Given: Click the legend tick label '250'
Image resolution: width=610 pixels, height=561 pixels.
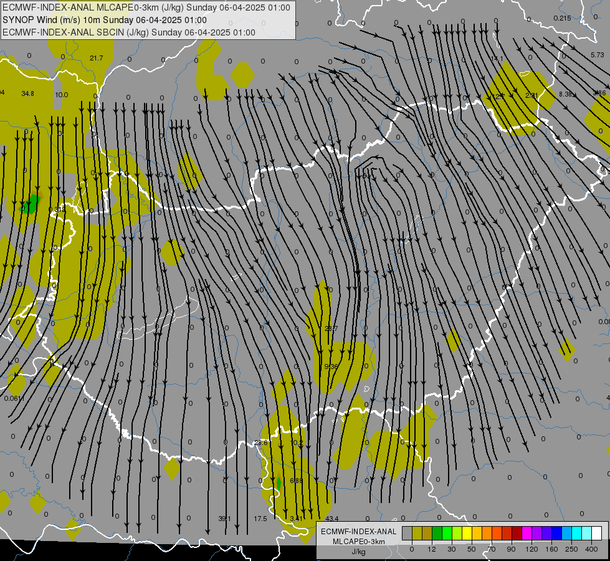Looking at the screenshot, I should click(x=571, y=549).
